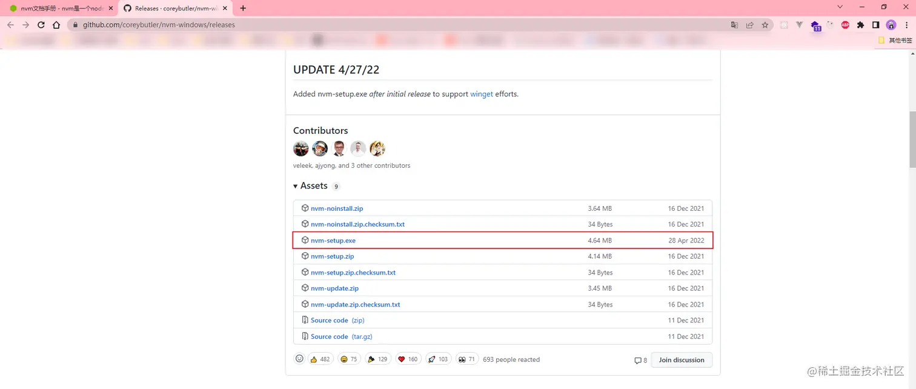React with thumbs up showing 482
The height and width of the screenshot is (389, 916).
320,359
